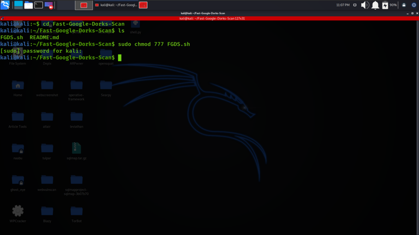Click the 'cd Fast-Google-Dorks-Scan' command text

click(83, 24)
